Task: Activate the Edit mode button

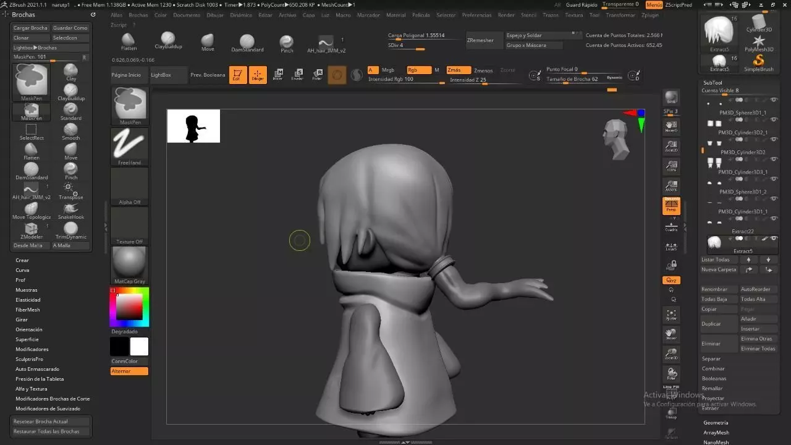Action: click(238, 75)
